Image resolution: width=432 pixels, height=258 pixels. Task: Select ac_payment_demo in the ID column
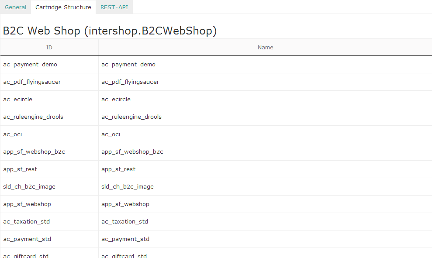[30, 64]
